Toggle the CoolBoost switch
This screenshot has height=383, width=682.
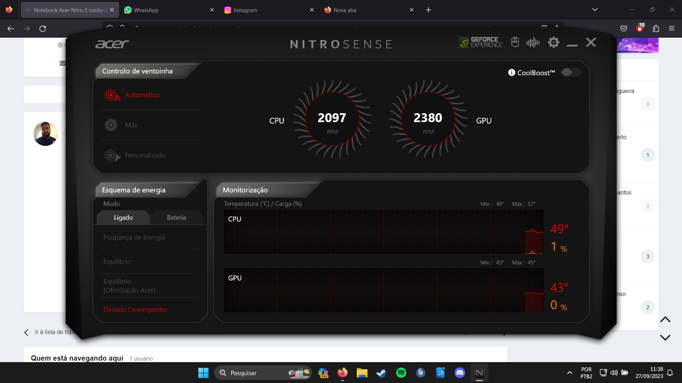[x=571, y=72]
